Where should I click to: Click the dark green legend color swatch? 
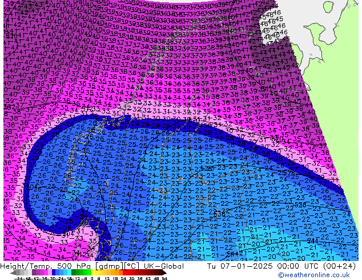(73, 272)
